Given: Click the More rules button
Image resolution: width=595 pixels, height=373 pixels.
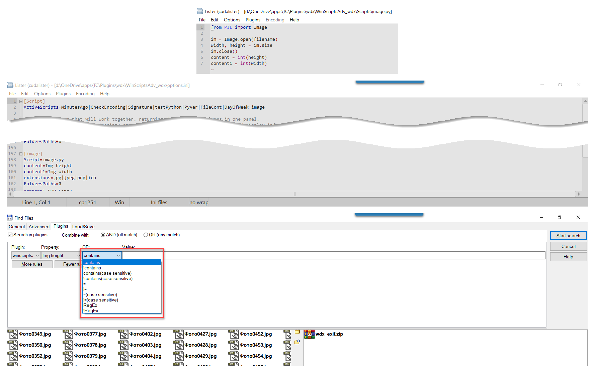Looking at the screenshot, I should (32, 264).
